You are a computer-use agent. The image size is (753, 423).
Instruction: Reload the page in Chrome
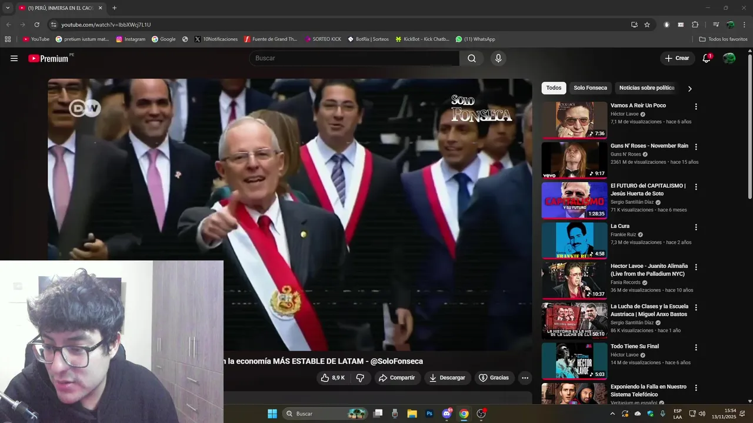click(x=36, y=25)
